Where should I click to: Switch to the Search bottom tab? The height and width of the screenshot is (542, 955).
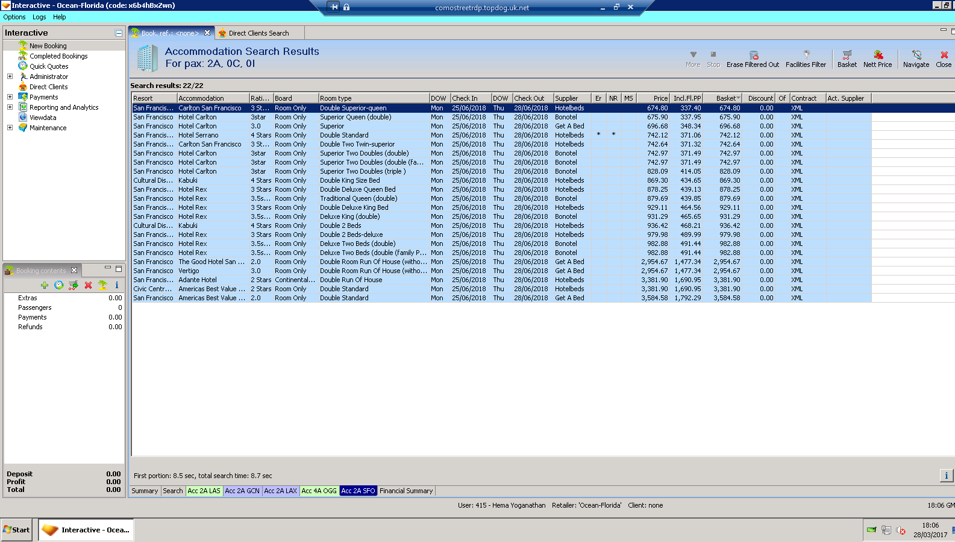[x=173, y=491]
